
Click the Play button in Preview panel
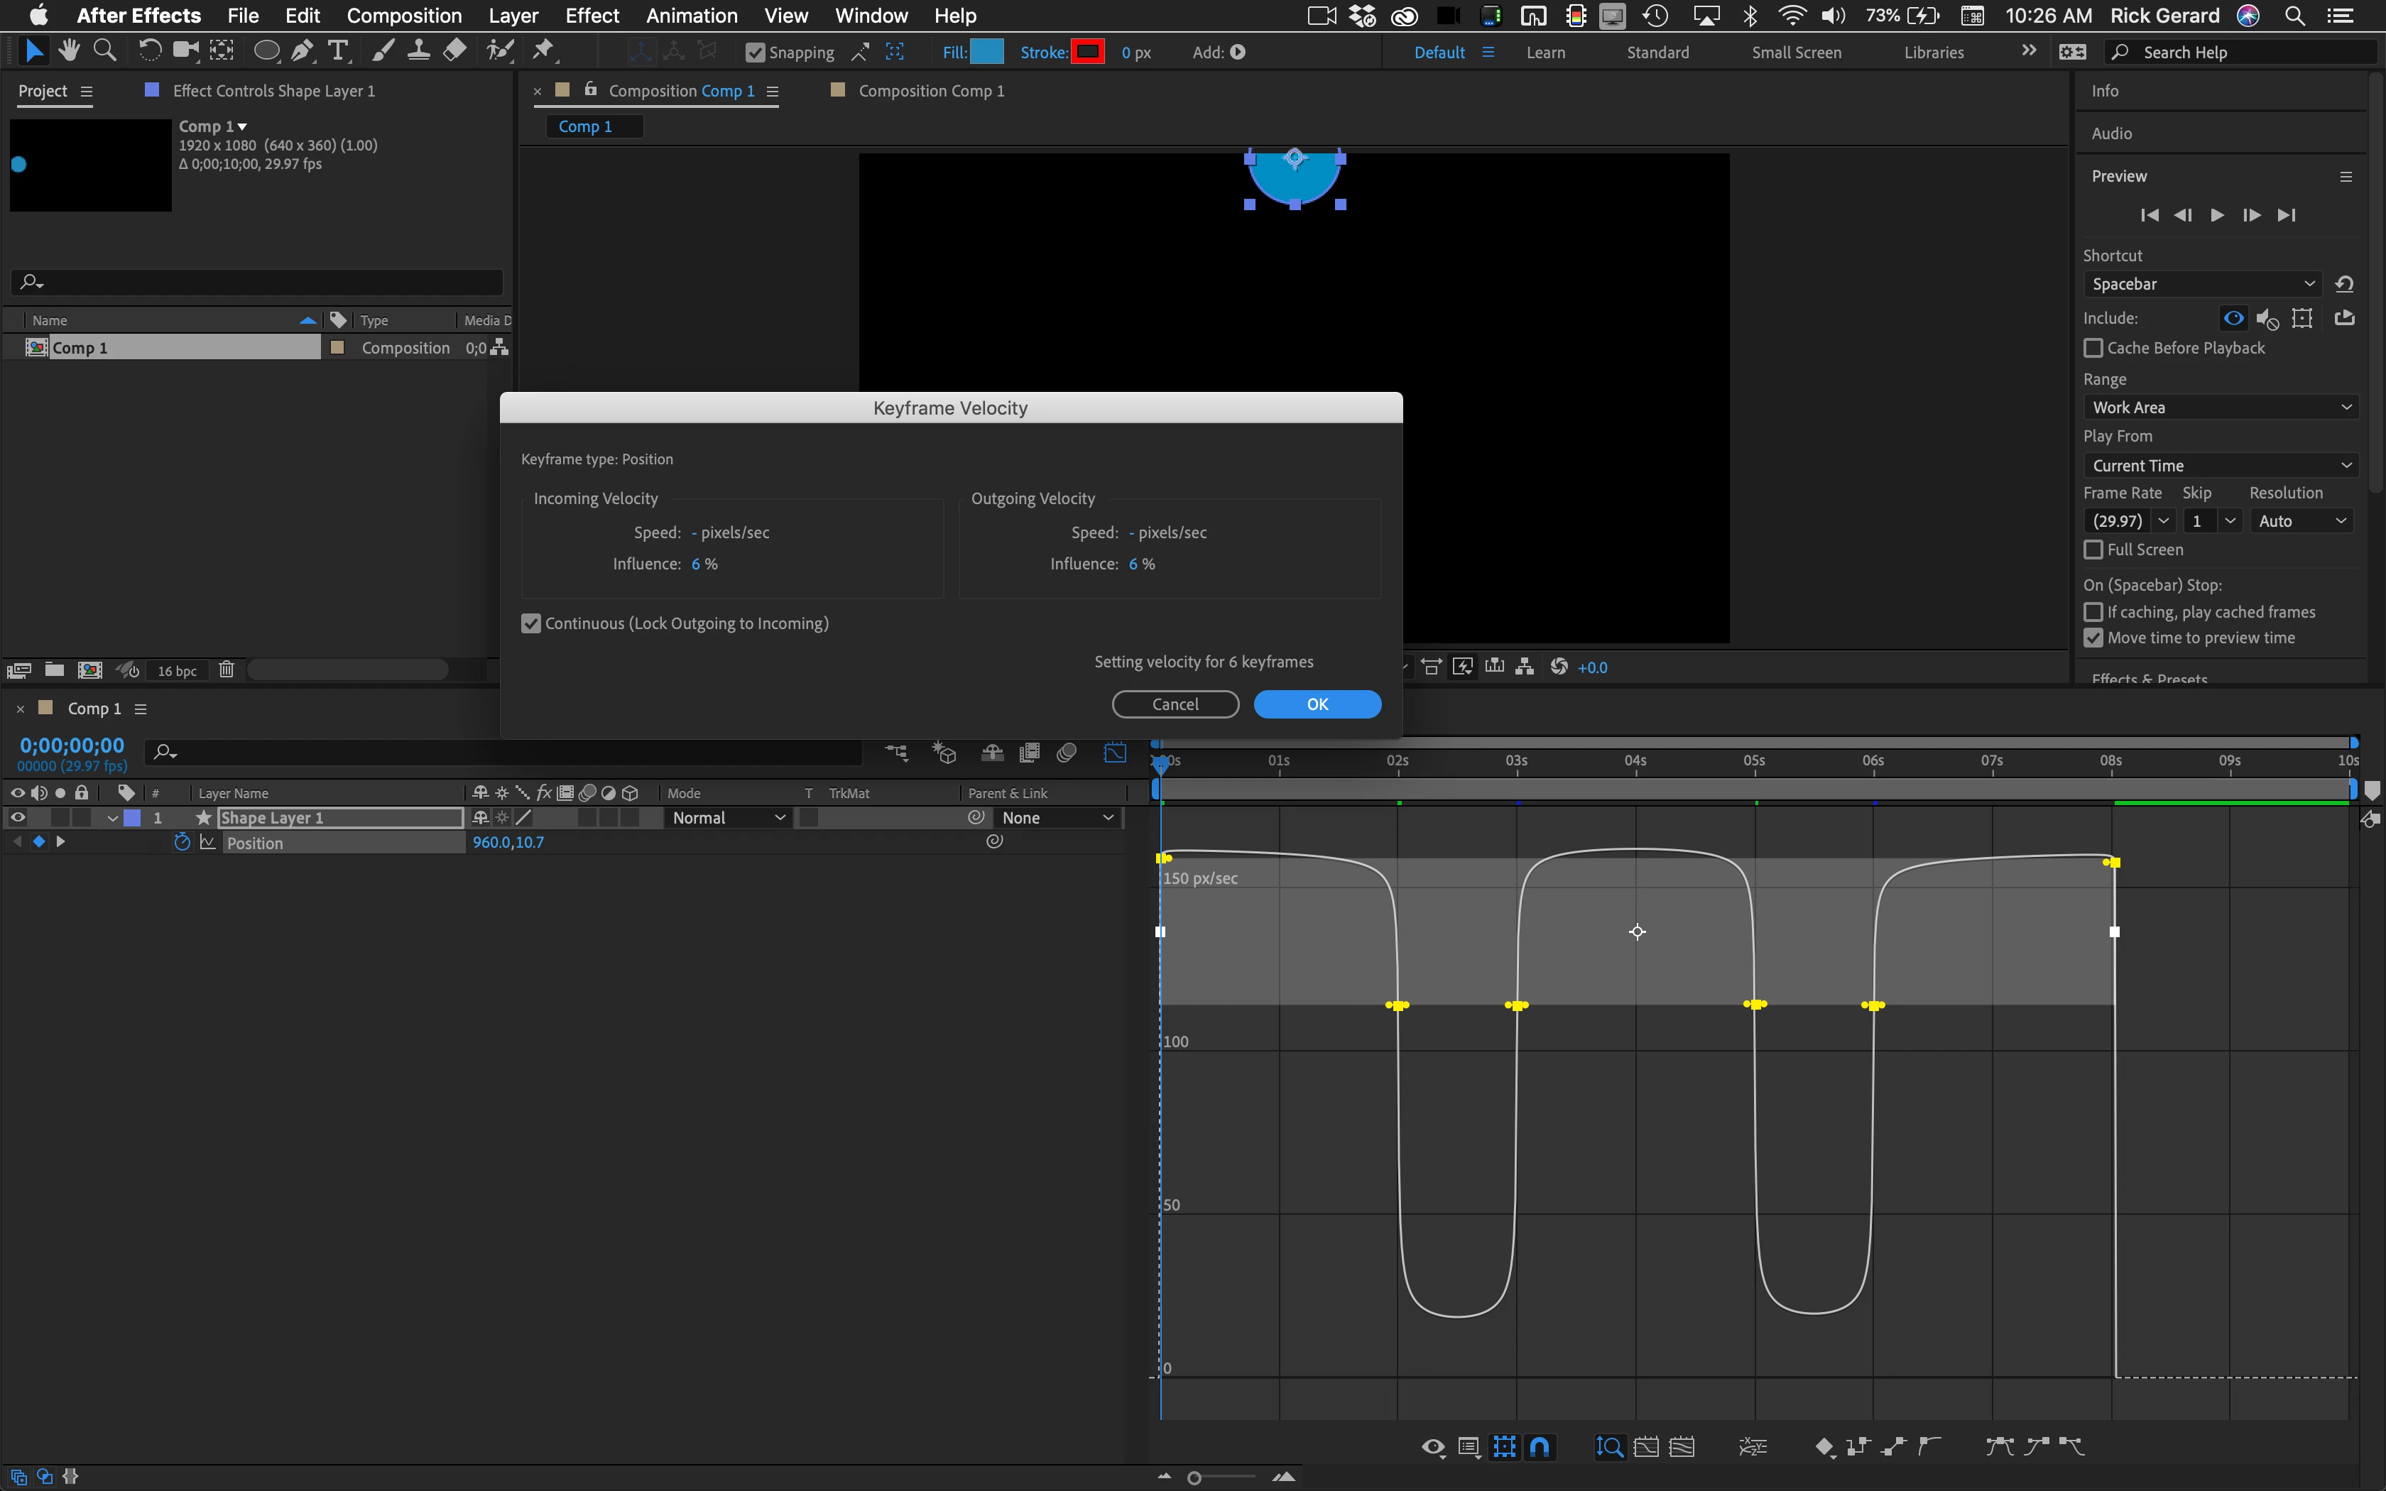2216,215
